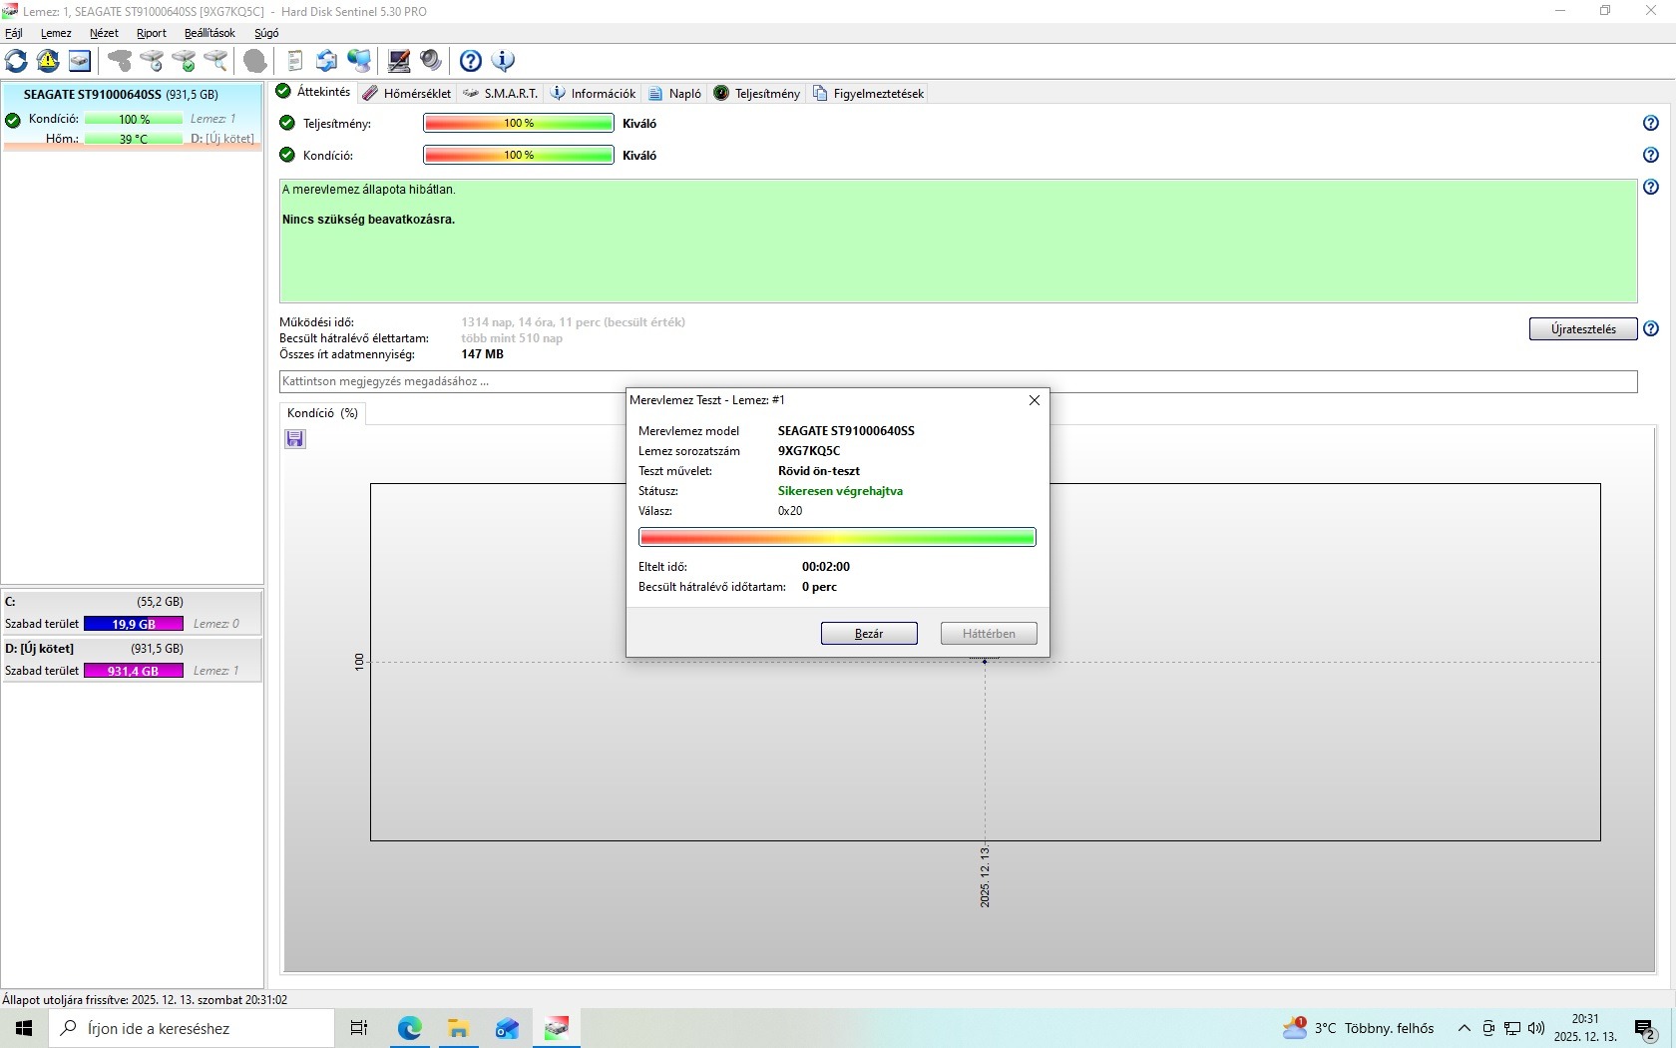The image size is (1676, 1048).
Task: Switch to the S.M.A.R.T. tab
Action: point(501,93)
